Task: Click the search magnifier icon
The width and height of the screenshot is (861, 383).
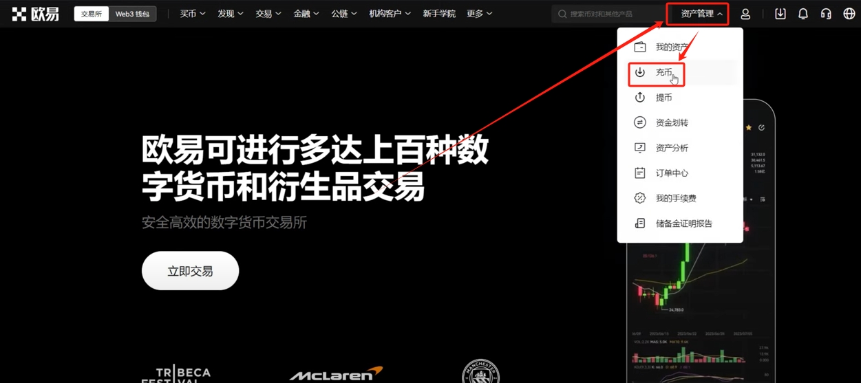Action: pos(562,14)
